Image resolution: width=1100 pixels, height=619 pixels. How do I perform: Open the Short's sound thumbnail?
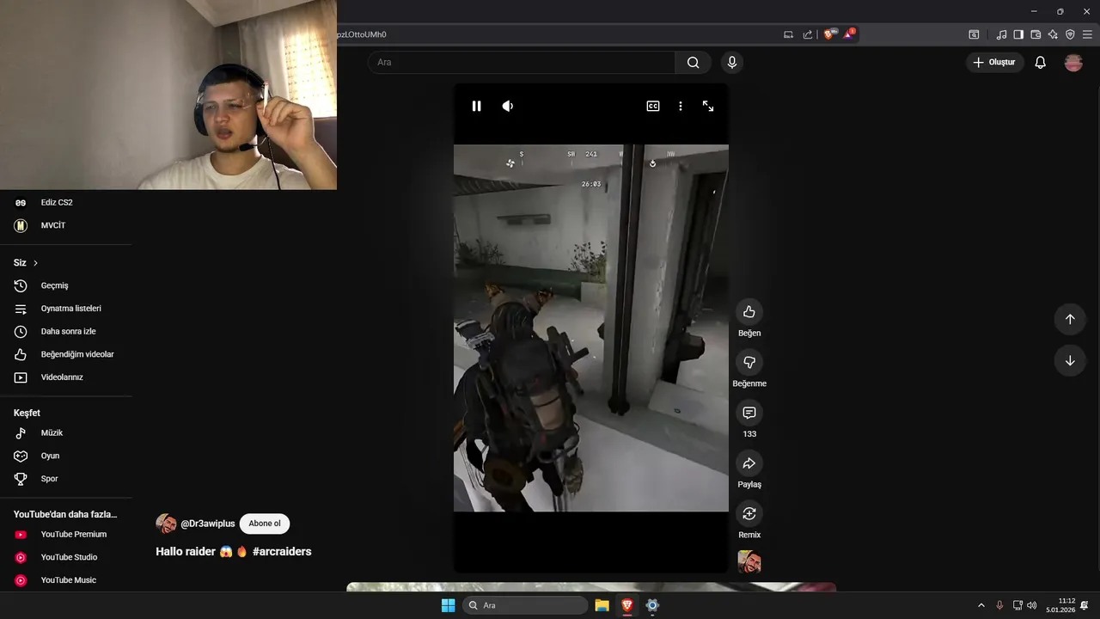(x=749, y=562)
